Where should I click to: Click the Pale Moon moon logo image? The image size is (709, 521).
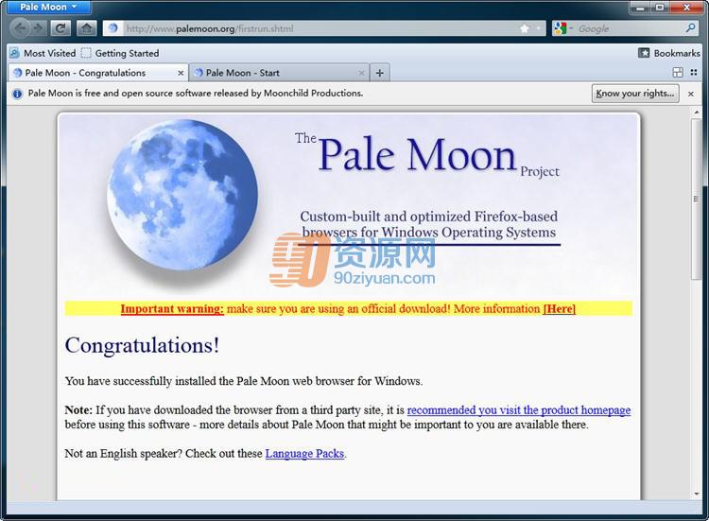coord(182,195)
